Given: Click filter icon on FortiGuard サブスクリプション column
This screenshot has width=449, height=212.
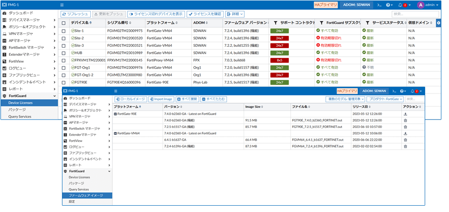Looking at the screenshot, I should [321, 22].
